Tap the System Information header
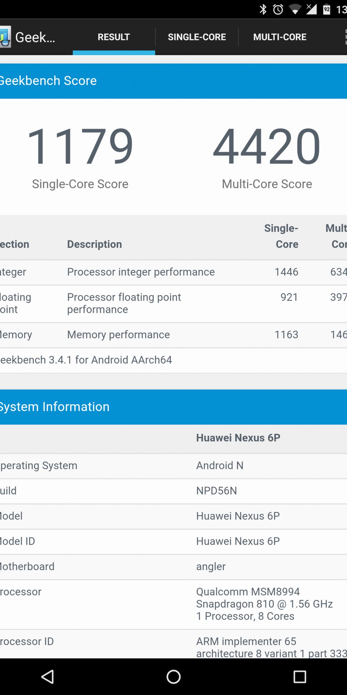Image resolution: width=347 pixels, height=695 pixels. (x=173, y=407)
